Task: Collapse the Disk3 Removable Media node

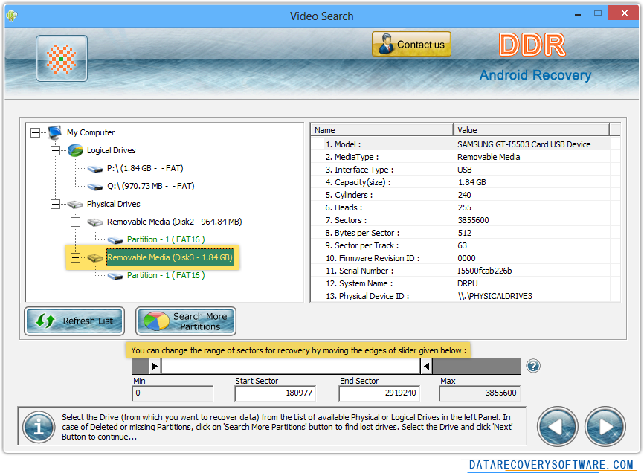Action: point(76,258)
